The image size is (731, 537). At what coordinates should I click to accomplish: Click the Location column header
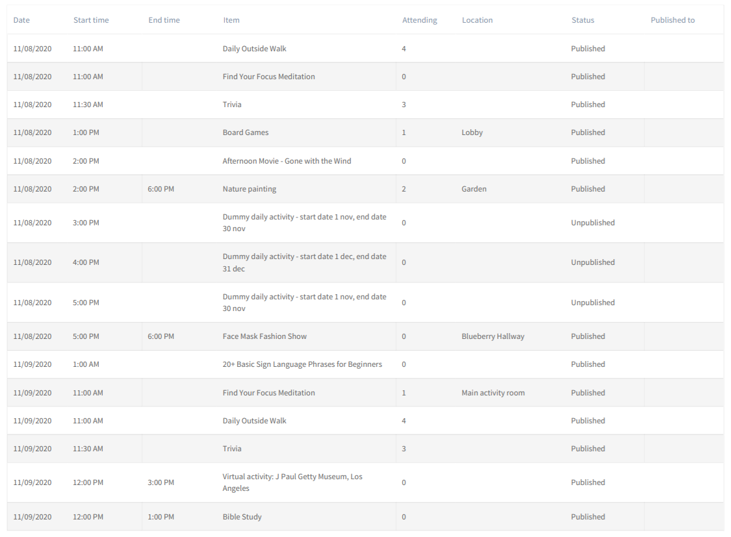[x=477, y=20]
